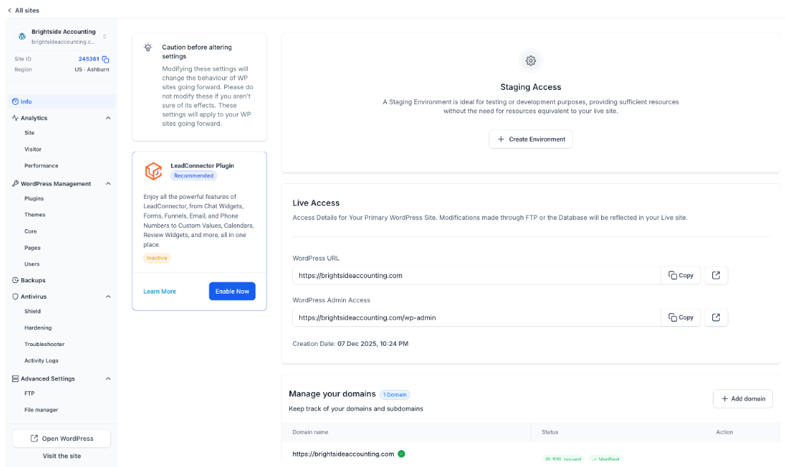Viewport: 785px width, 467px height.
Task: Open the File manager
Action: coord(42,410)
